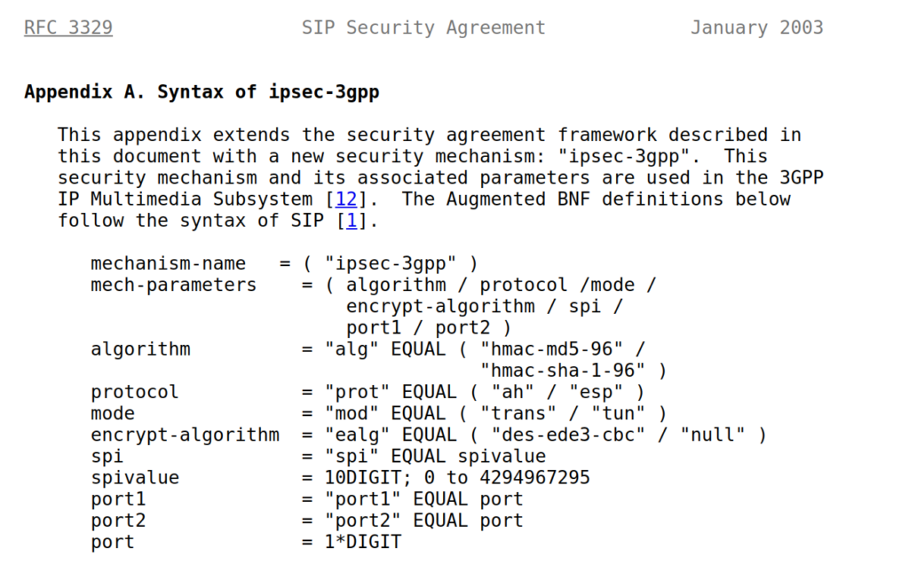This screenshot has width=909, height=564.
Task: Click the protocol rule name
Action: pyautogui.click(x=135, y=392)
